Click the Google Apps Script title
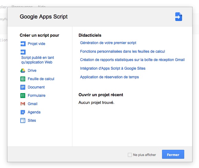Screen dimensions: 199x168 (x=44, y=17)
